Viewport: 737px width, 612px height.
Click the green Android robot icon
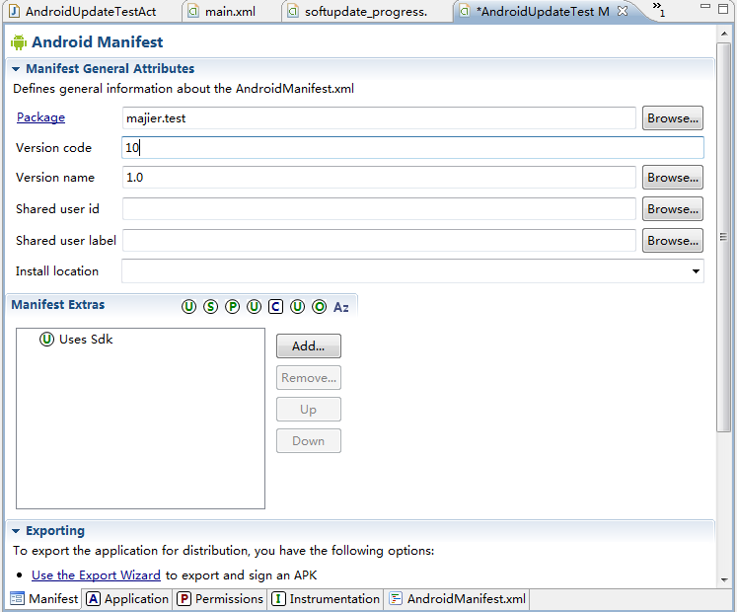19,42
